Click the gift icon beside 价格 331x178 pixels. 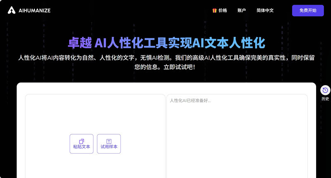point(214,11)
